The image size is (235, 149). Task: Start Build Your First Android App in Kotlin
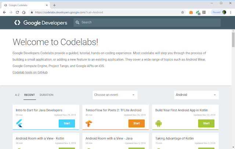206,123
